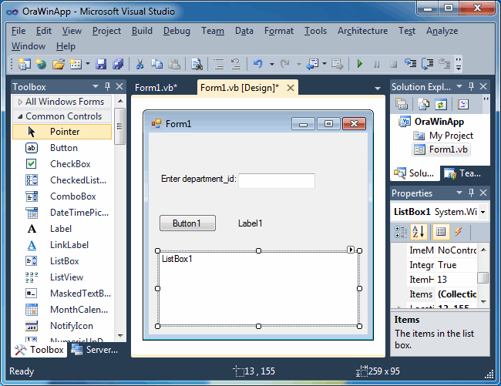
Task: Click the Copy toolbar icon
Action: [156, 64]
